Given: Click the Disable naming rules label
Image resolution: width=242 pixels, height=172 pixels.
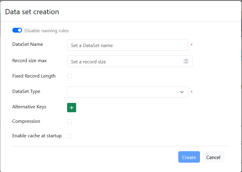Looking at the screenshot, I should [47, 31].
